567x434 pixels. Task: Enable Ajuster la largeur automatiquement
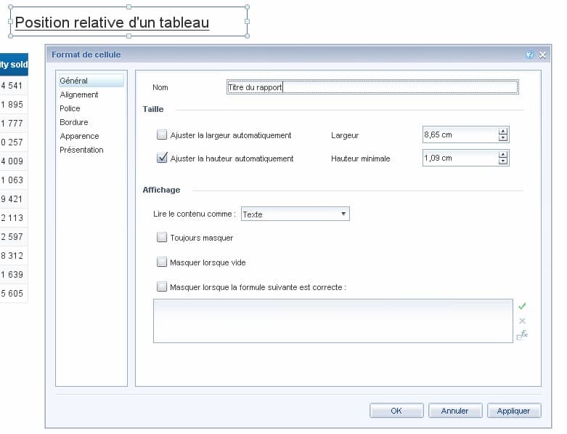pyautogui.click(x=162, y=135)
